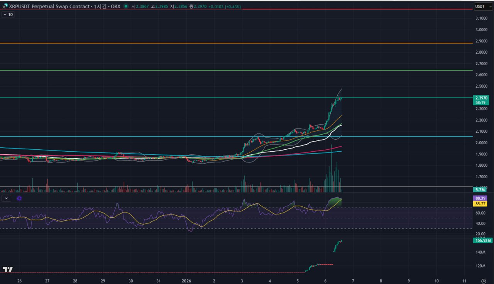Open chart settings gear icon

(484, 281)
